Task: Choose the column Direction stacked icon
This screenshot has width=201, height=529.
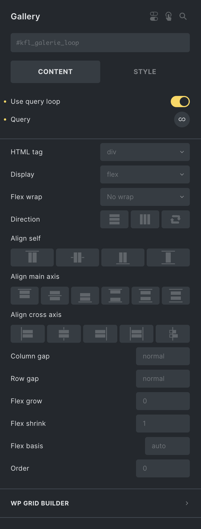Action: 114,219
